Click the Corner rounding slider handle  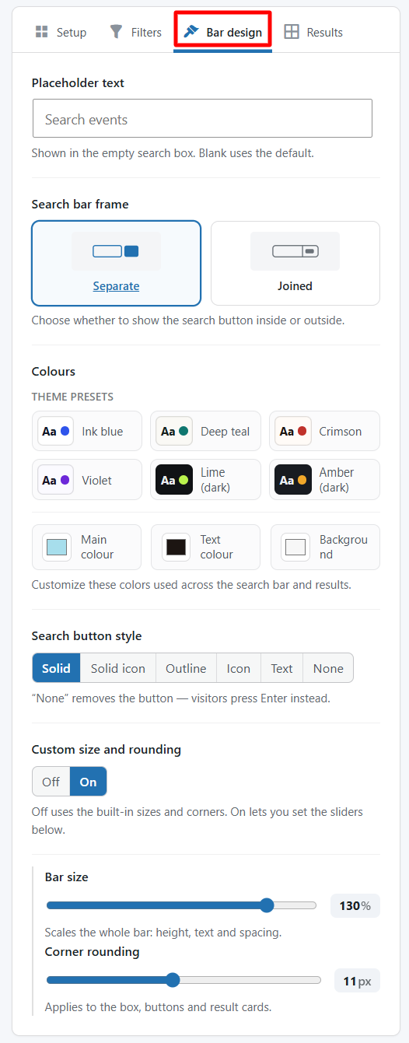click(x=173, y=980)
